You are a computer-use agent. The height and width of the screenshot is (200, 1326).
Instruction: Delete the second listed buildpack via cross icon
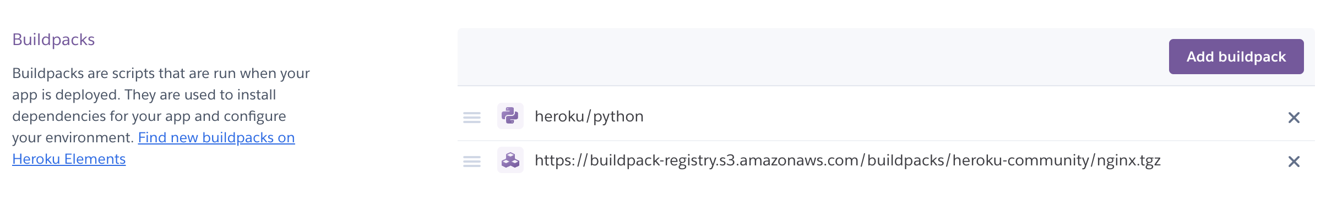(x=1294, y=161)
